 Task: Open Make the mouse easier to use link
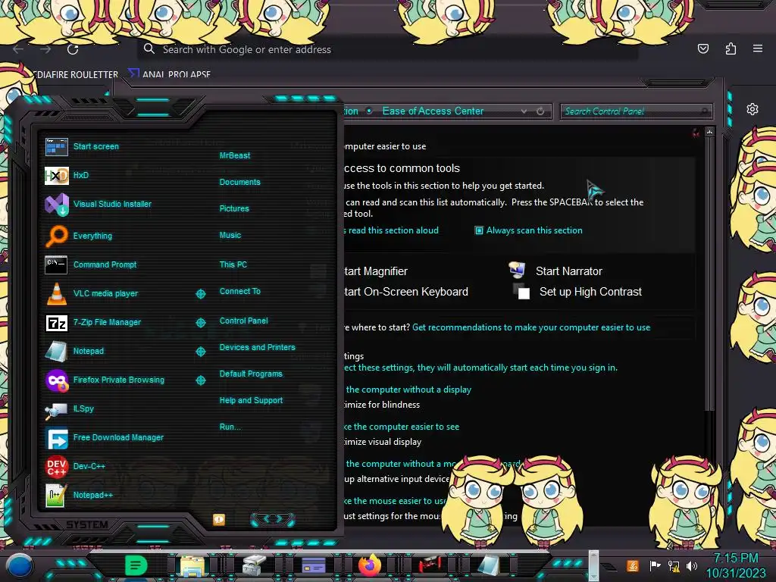point(395,501)
